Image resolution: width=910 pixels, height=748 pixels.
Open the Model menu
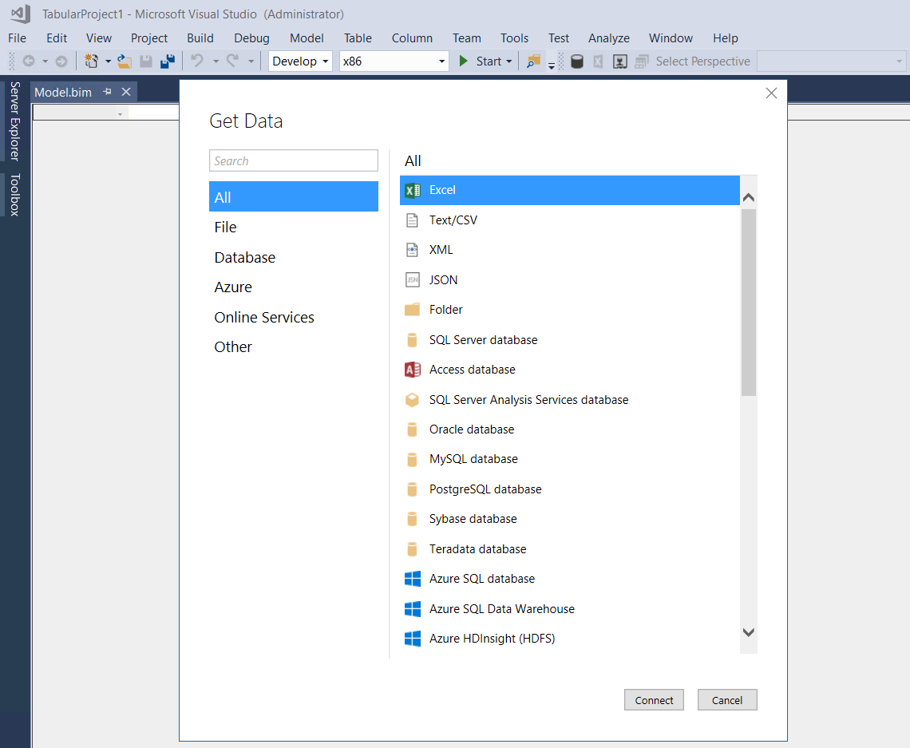click(307, 38)
